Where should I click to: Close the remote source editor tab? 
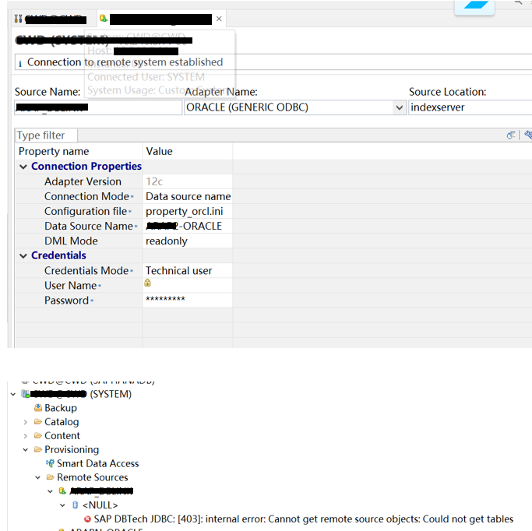tap(219, 19)
